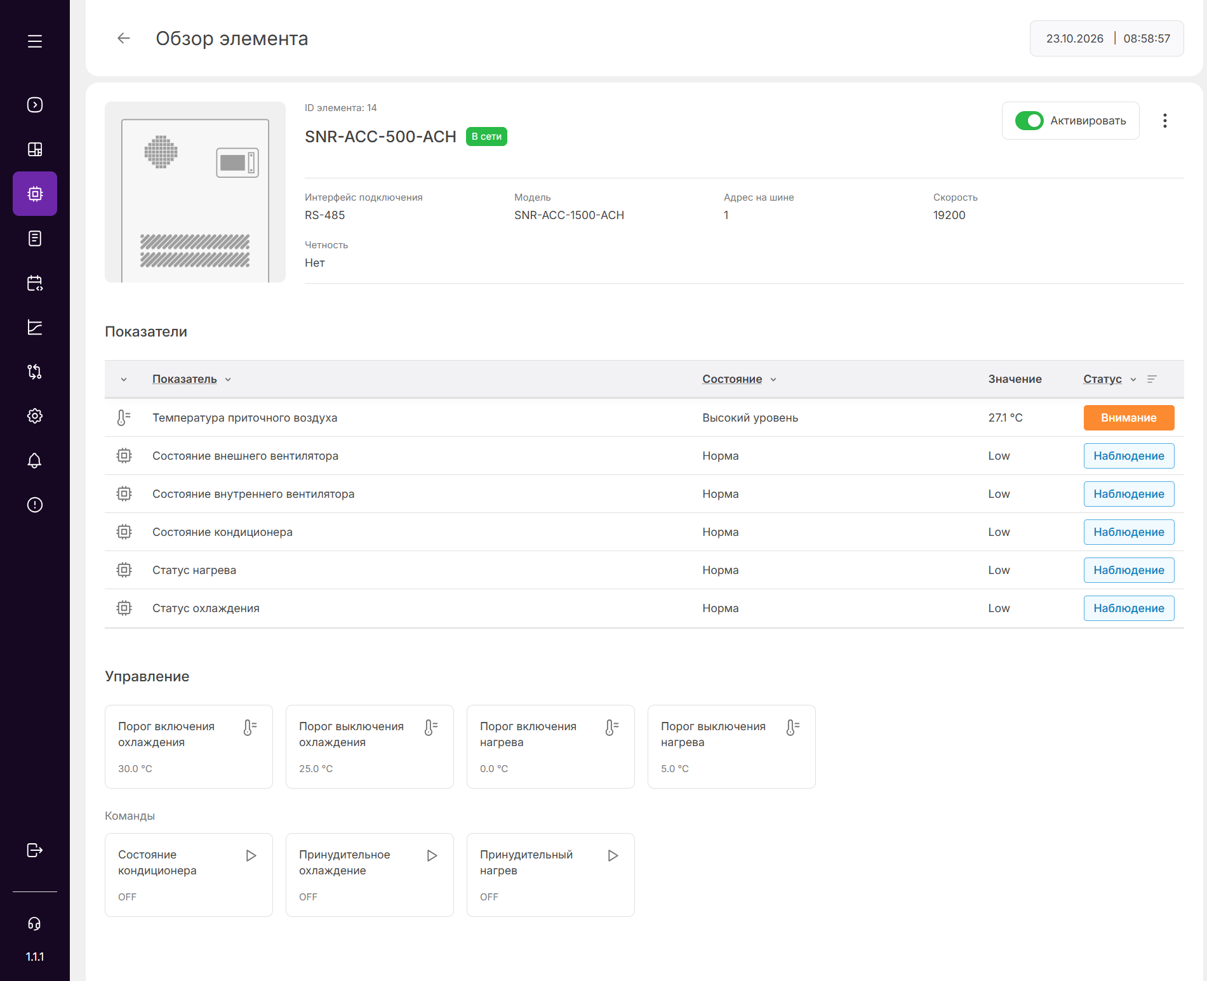Click Наблюдение for Статус нагрева row
Screen dimensions: 1207x981
[1128, 570]
